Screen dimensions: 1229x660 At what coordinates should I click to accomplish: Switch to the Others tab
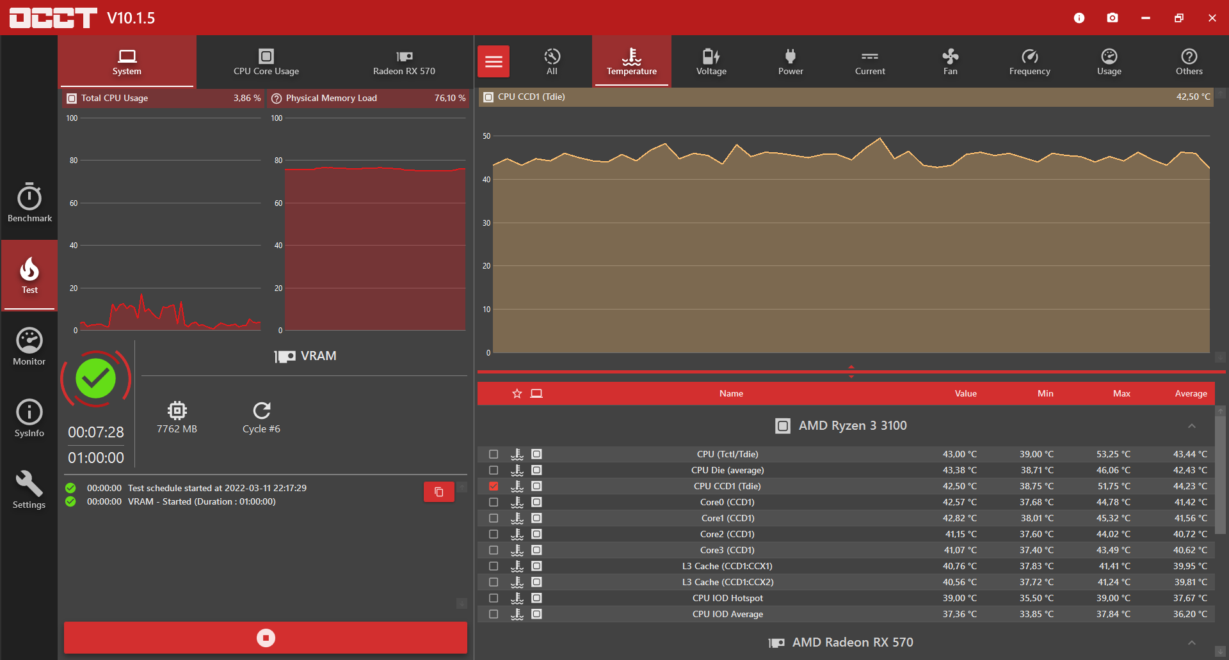tap(1189, 61)
